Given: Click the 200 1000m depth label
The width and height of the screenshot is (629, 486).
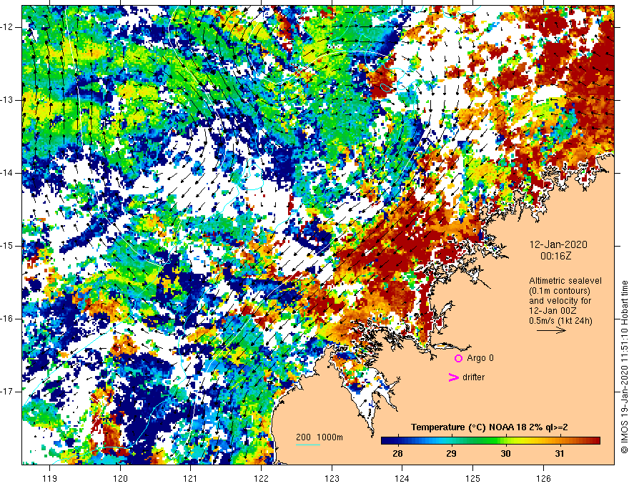Looking at the screenshot, I should pyautogui.click(x=320, y=437).
